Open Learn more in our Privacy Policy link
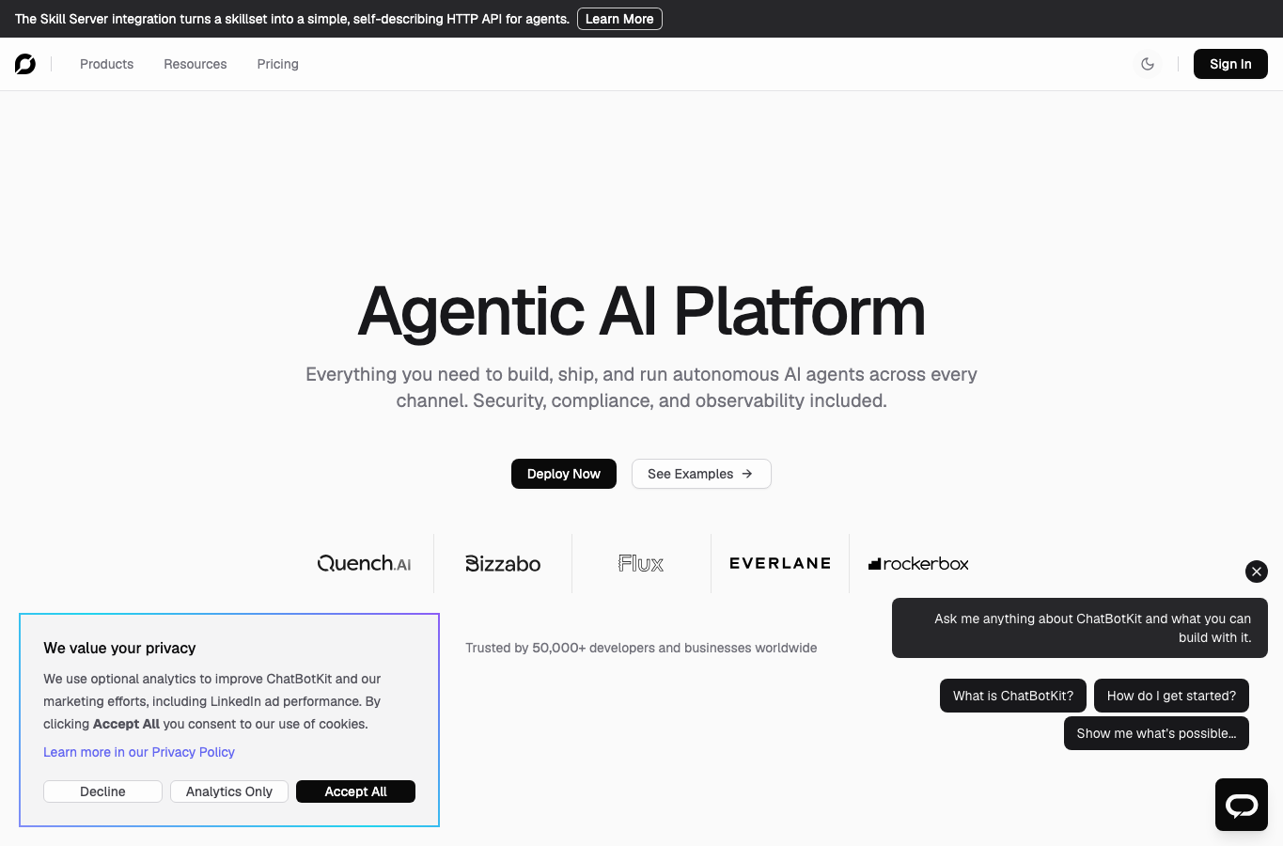 (x=139, y=752)
